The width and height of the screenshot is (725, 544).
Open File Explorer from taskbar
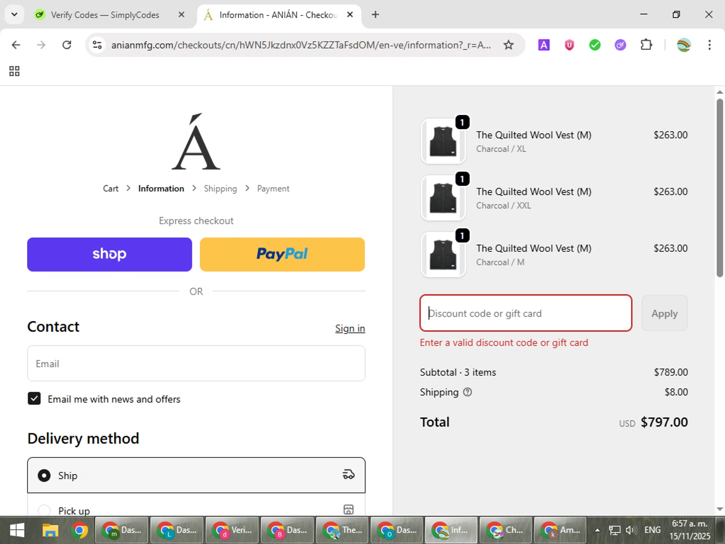click(x=50, y=530)
